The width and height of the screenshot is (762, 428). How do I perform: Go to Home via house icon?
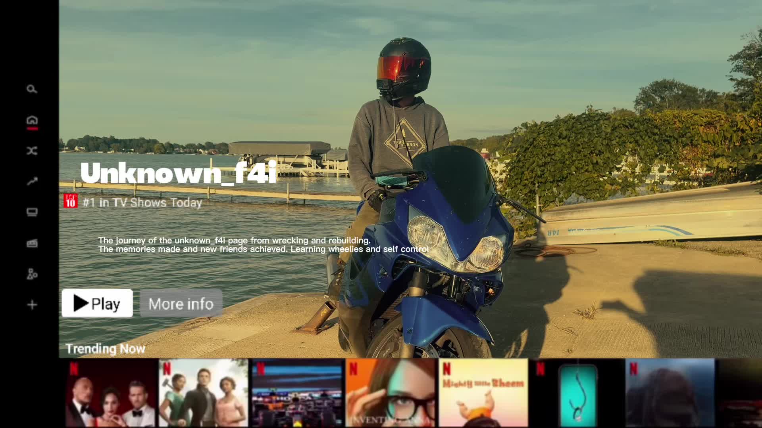32,120
